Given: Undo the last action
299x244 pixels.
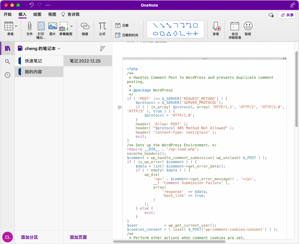Looking at the screenshot, I should point(31,5).
